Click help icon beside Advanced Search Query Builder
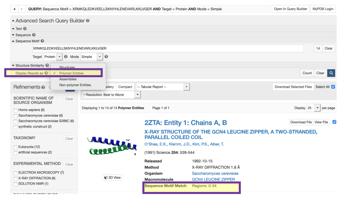344x198 pixels. (x=88, y=21)
